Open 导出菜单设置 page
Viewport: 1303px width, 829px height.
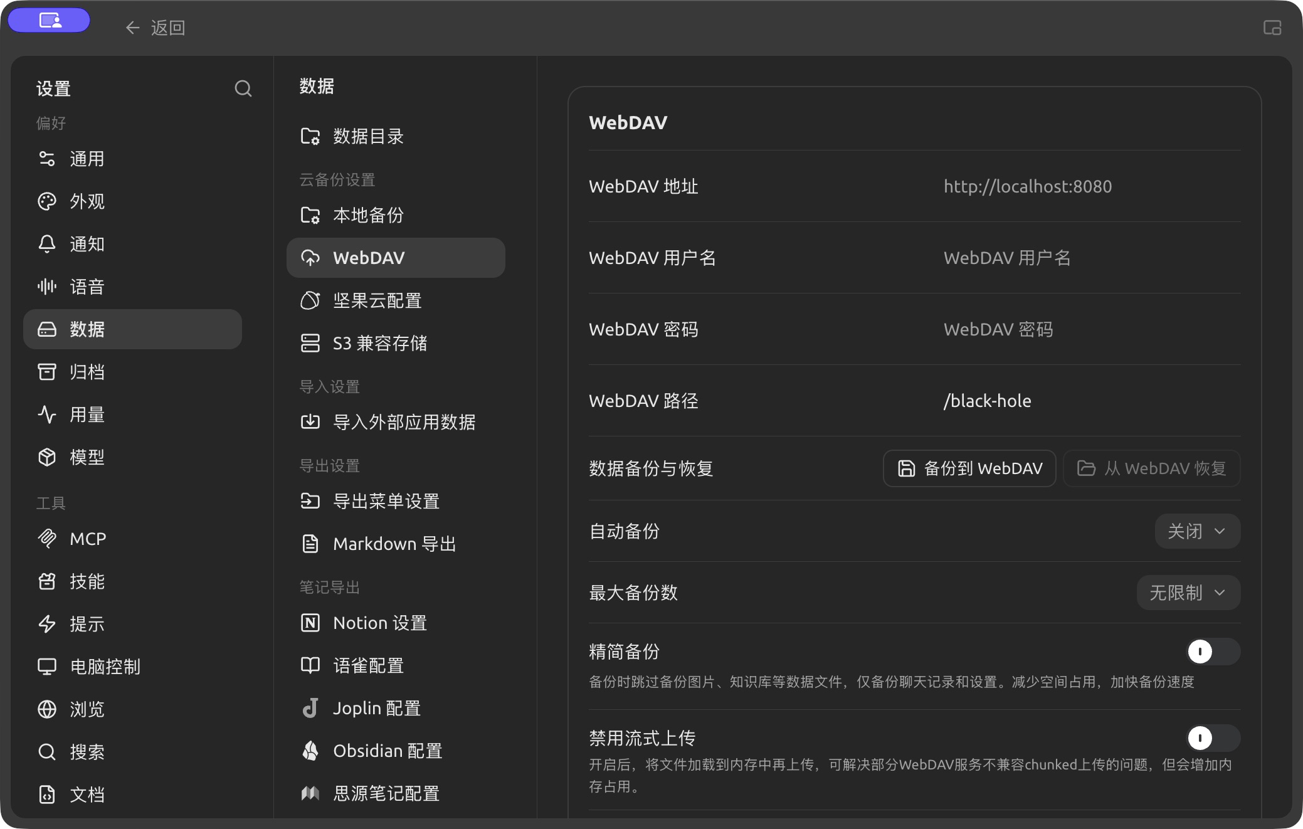(x=396, y=501)
